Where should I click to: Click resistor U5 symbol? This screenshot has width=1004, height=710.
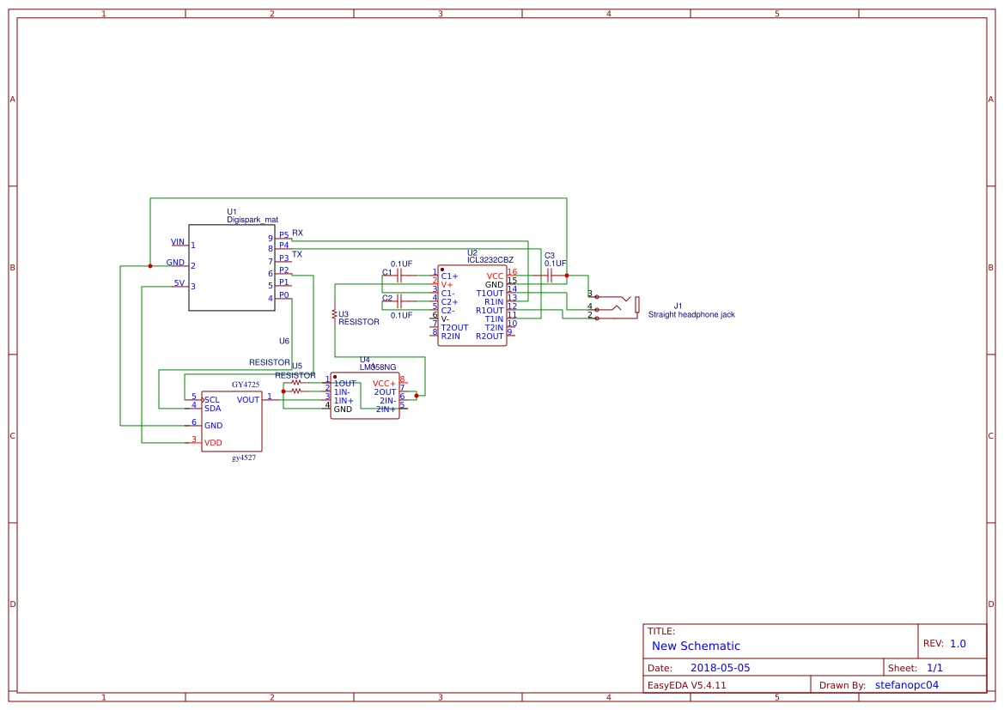click(296, 384)
